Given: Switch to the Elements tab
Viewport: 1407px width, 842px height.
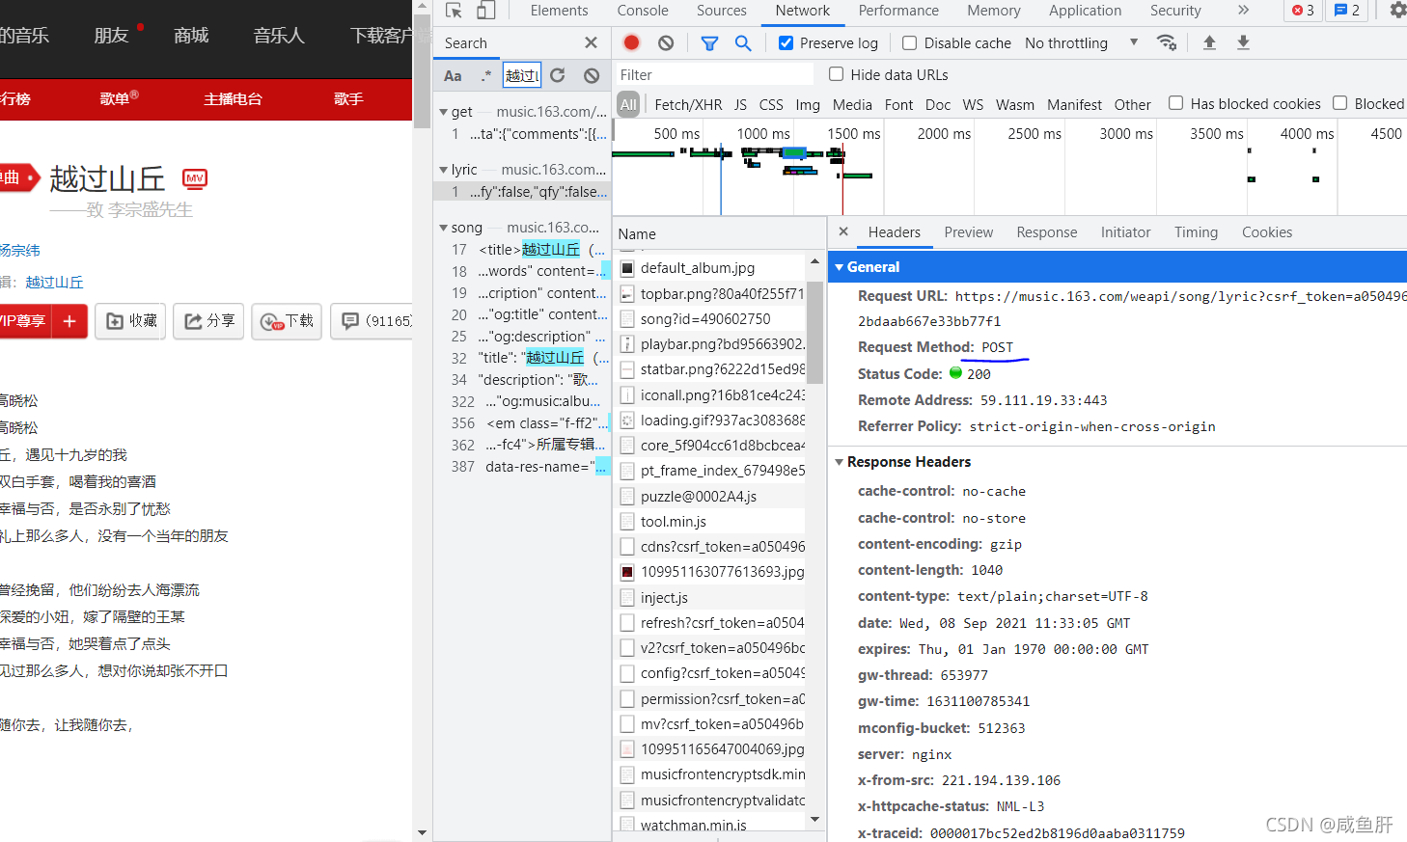Looking at the screenshot, I should pyautogui.click(x=559, y=11).
